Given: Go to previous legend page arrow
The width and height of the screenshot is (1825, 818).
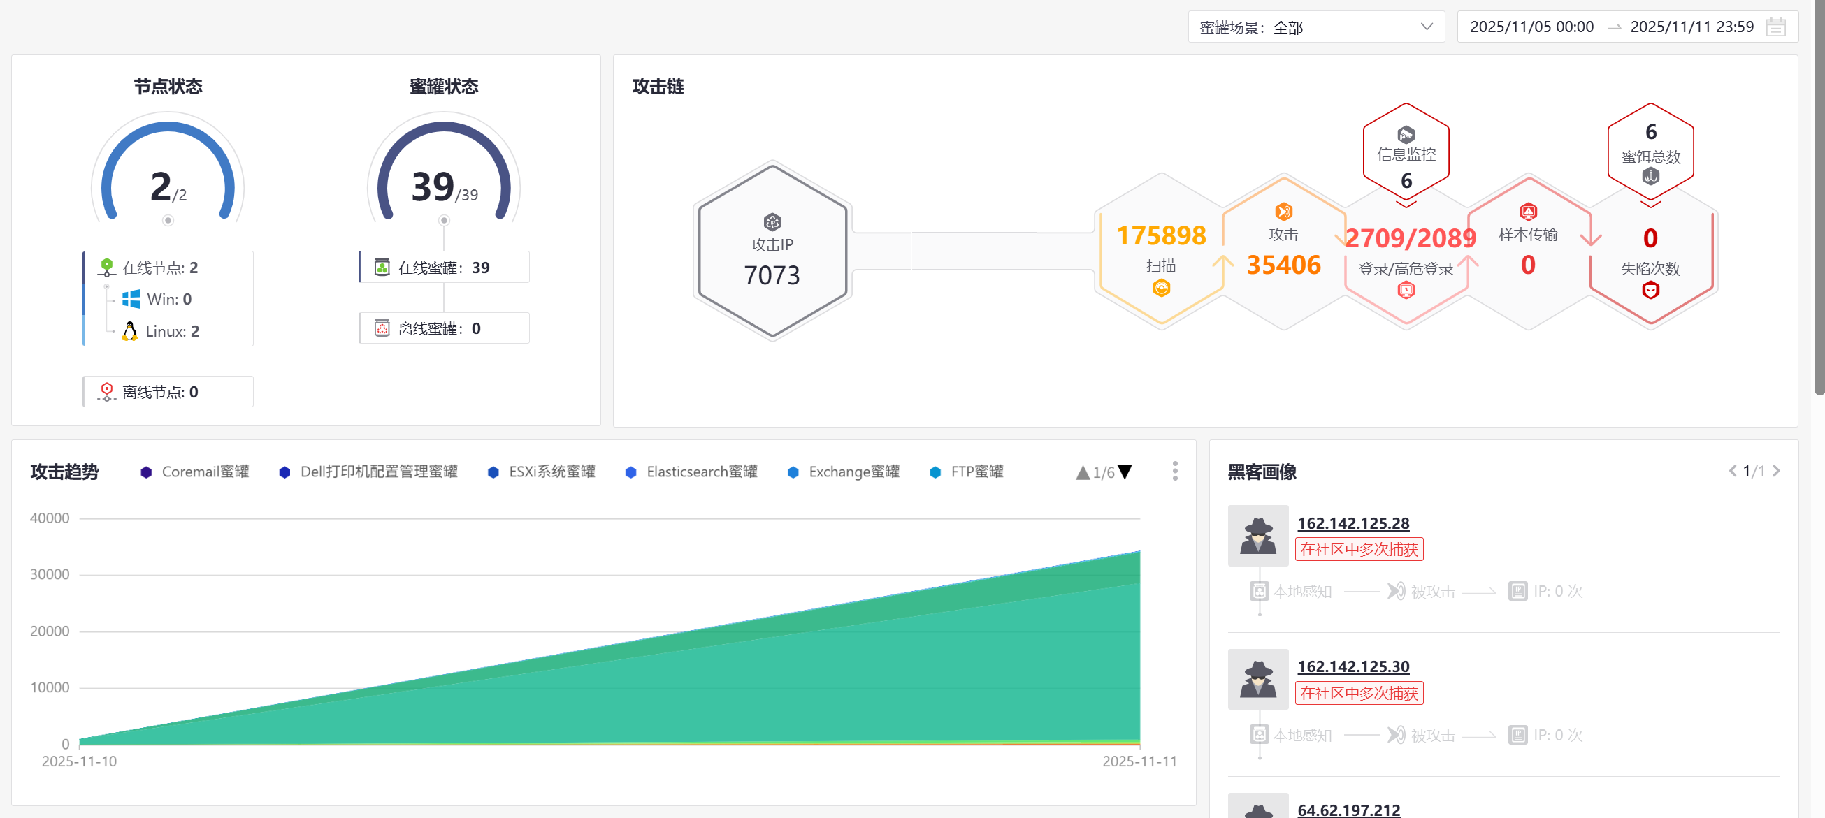Looking at the screenshot, I should tap(1082, 472).
